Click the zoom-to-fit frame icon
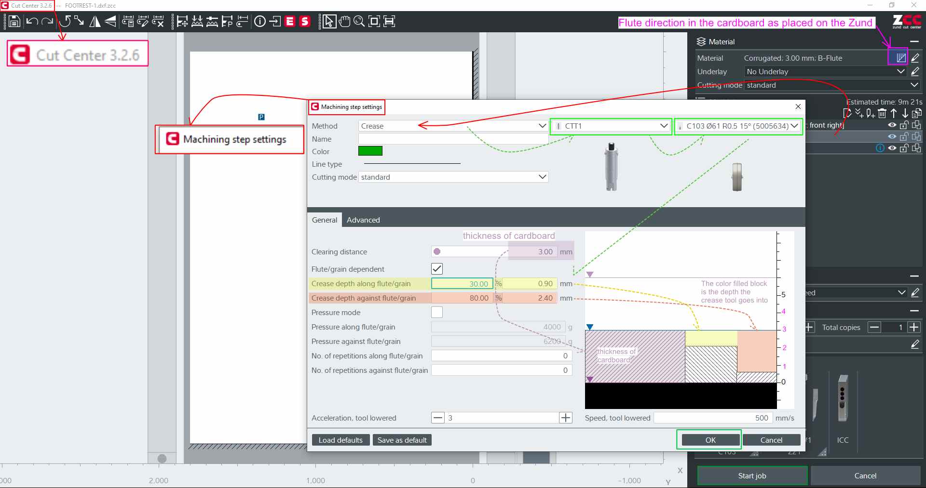The width and height of the screenshot is (926, 488). tap(374, 21)
